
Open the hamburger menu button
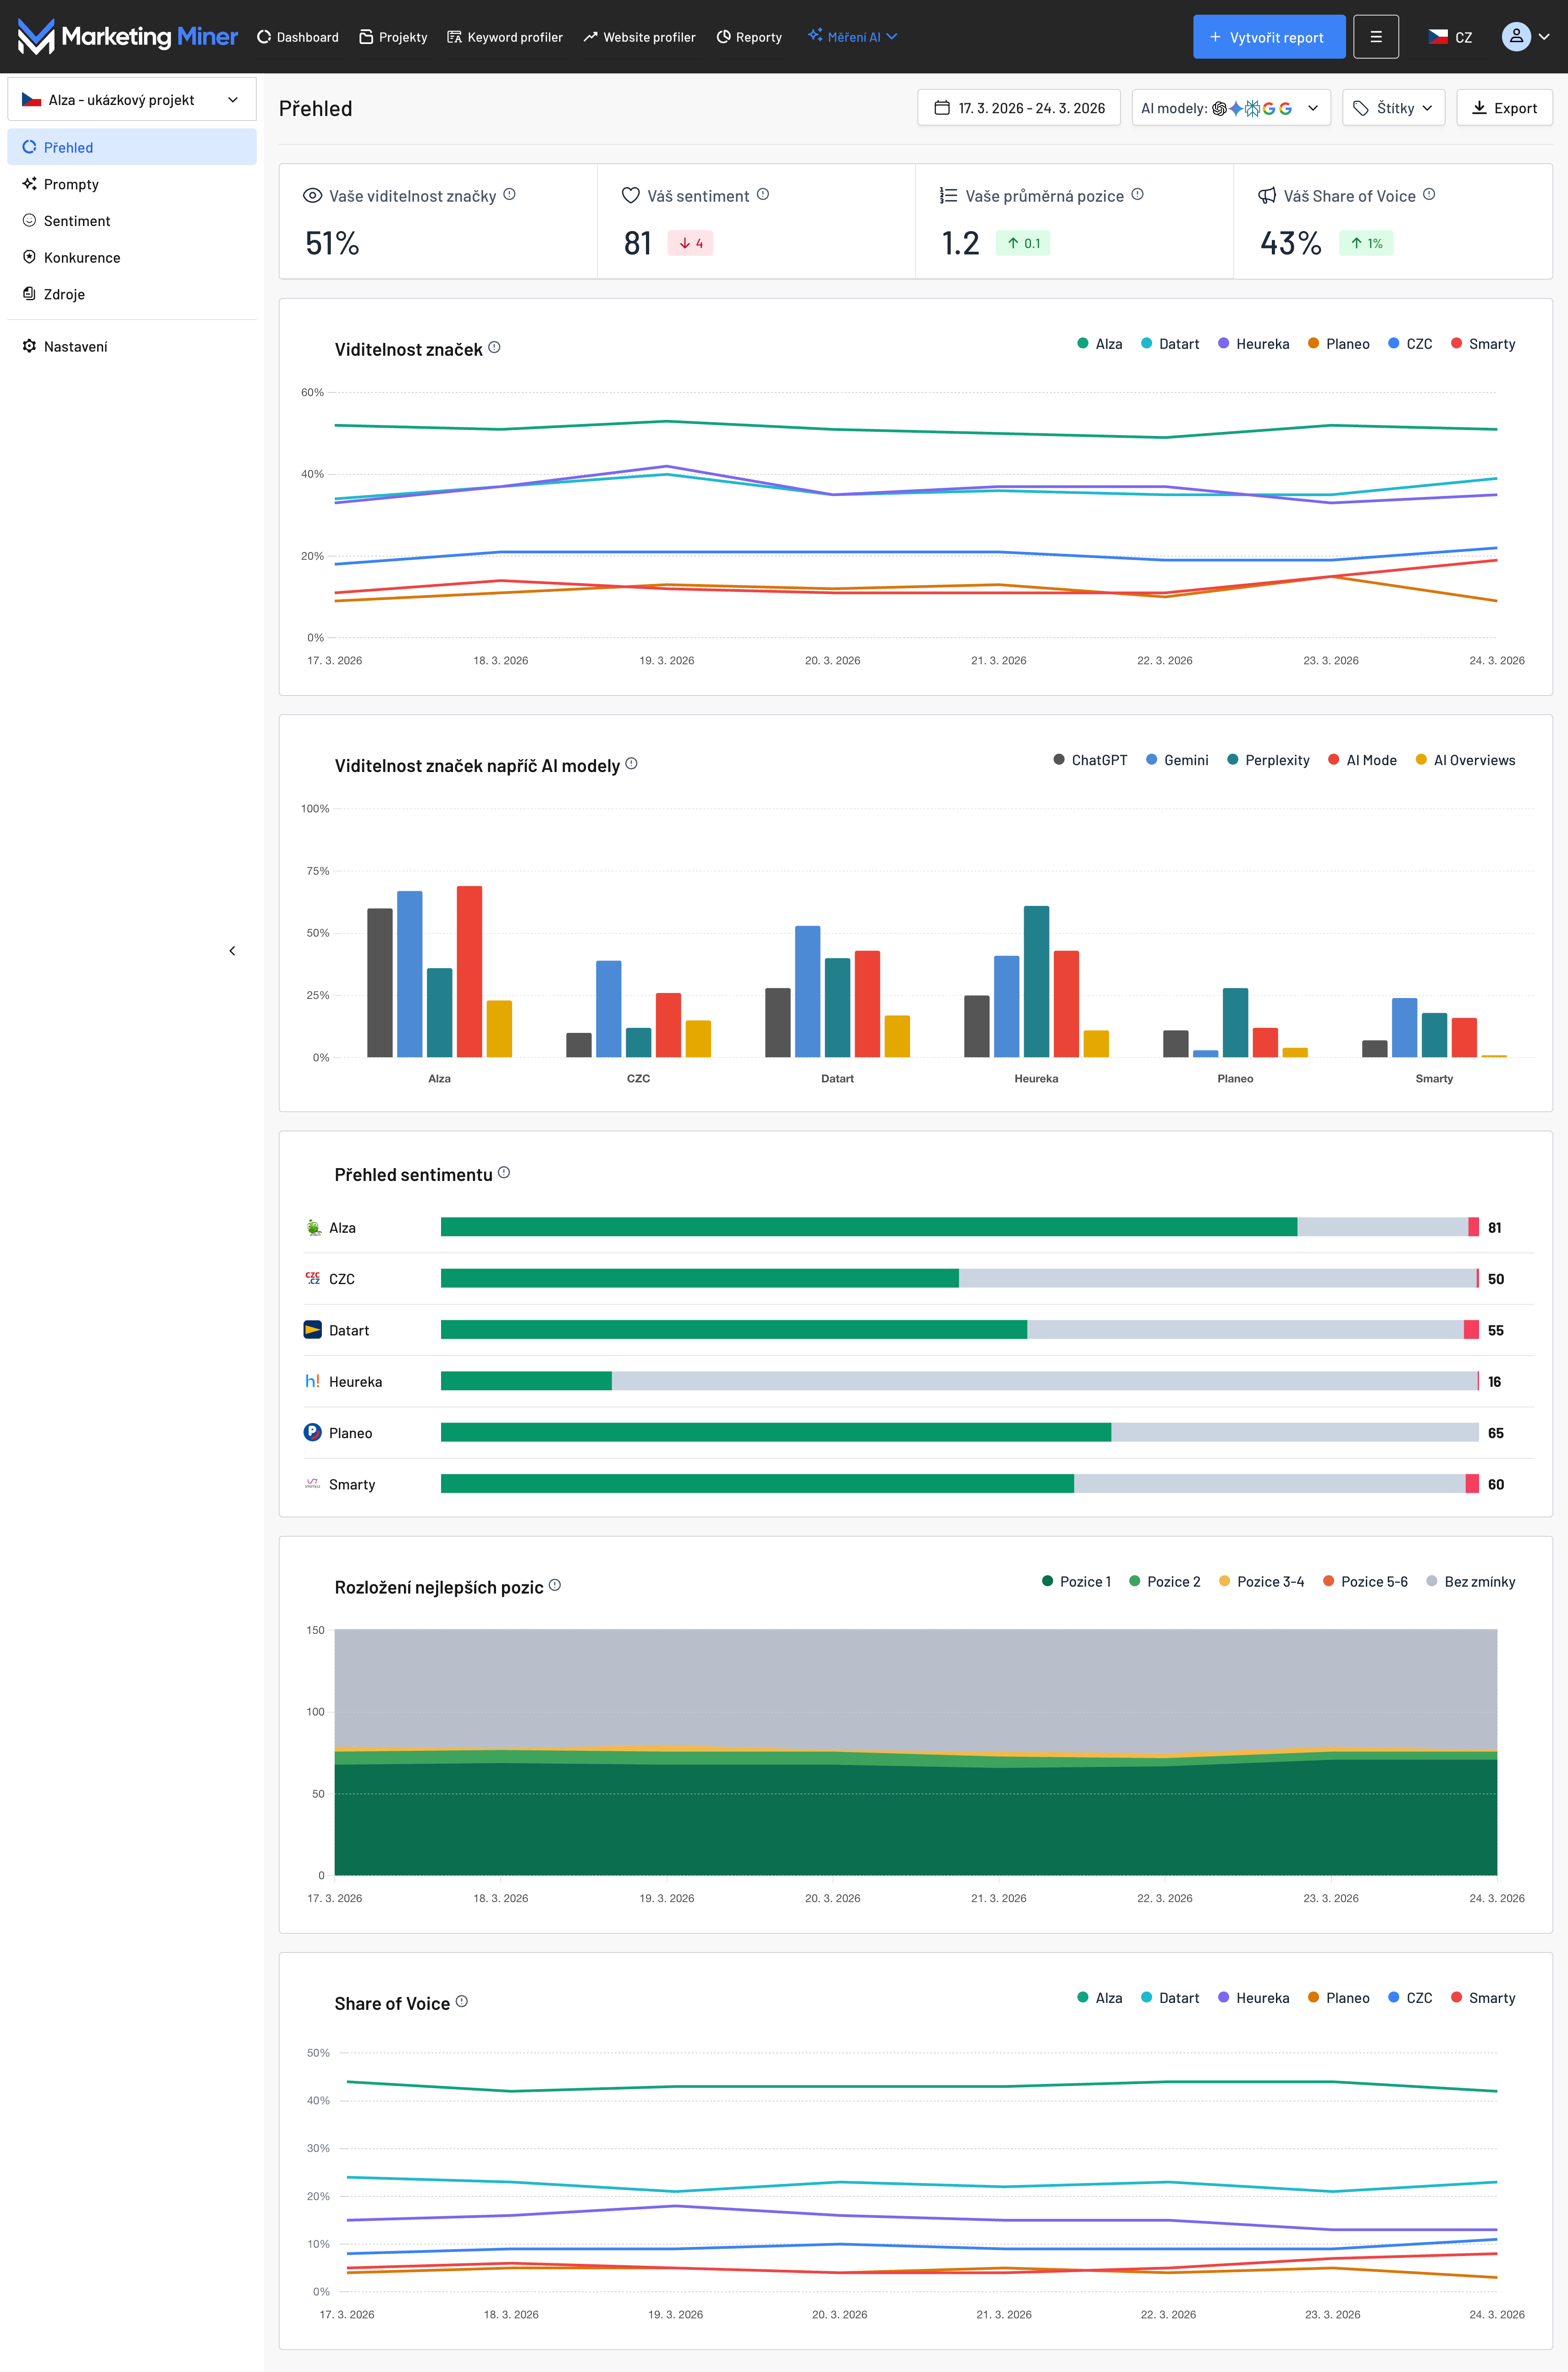[x=1375, y=37]
